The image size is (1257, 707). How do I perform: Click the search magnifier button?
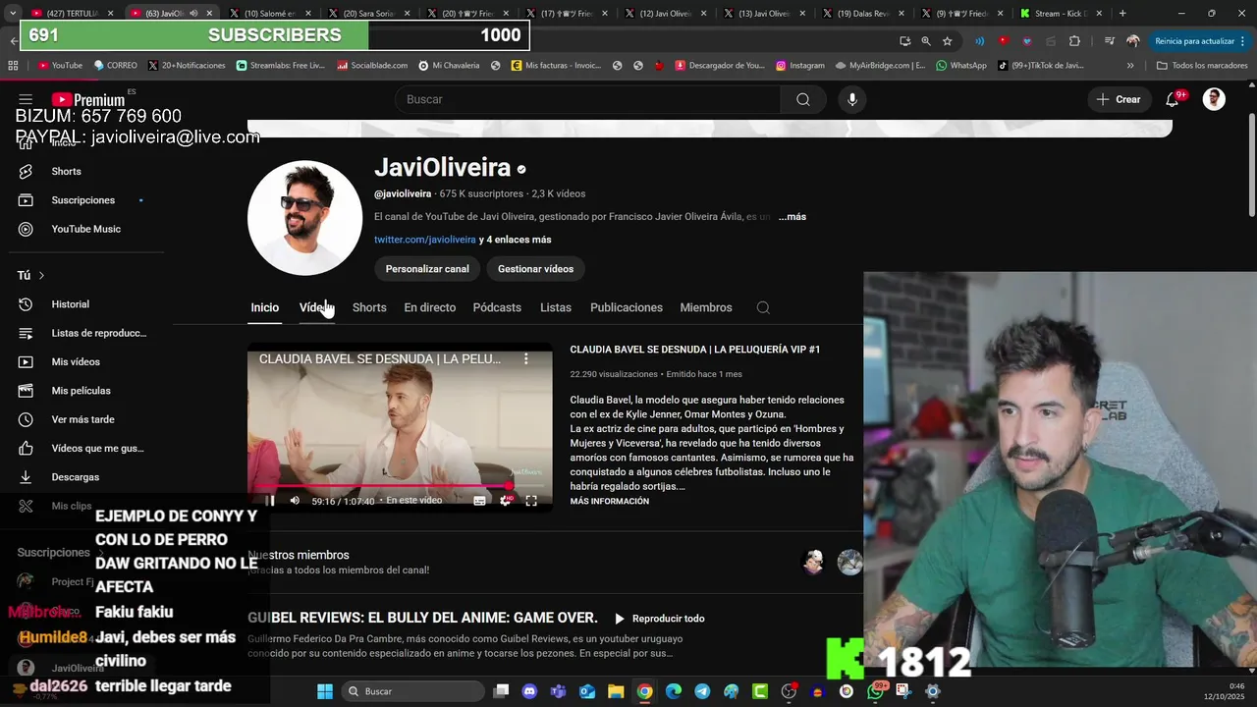(x=803, y=99)
